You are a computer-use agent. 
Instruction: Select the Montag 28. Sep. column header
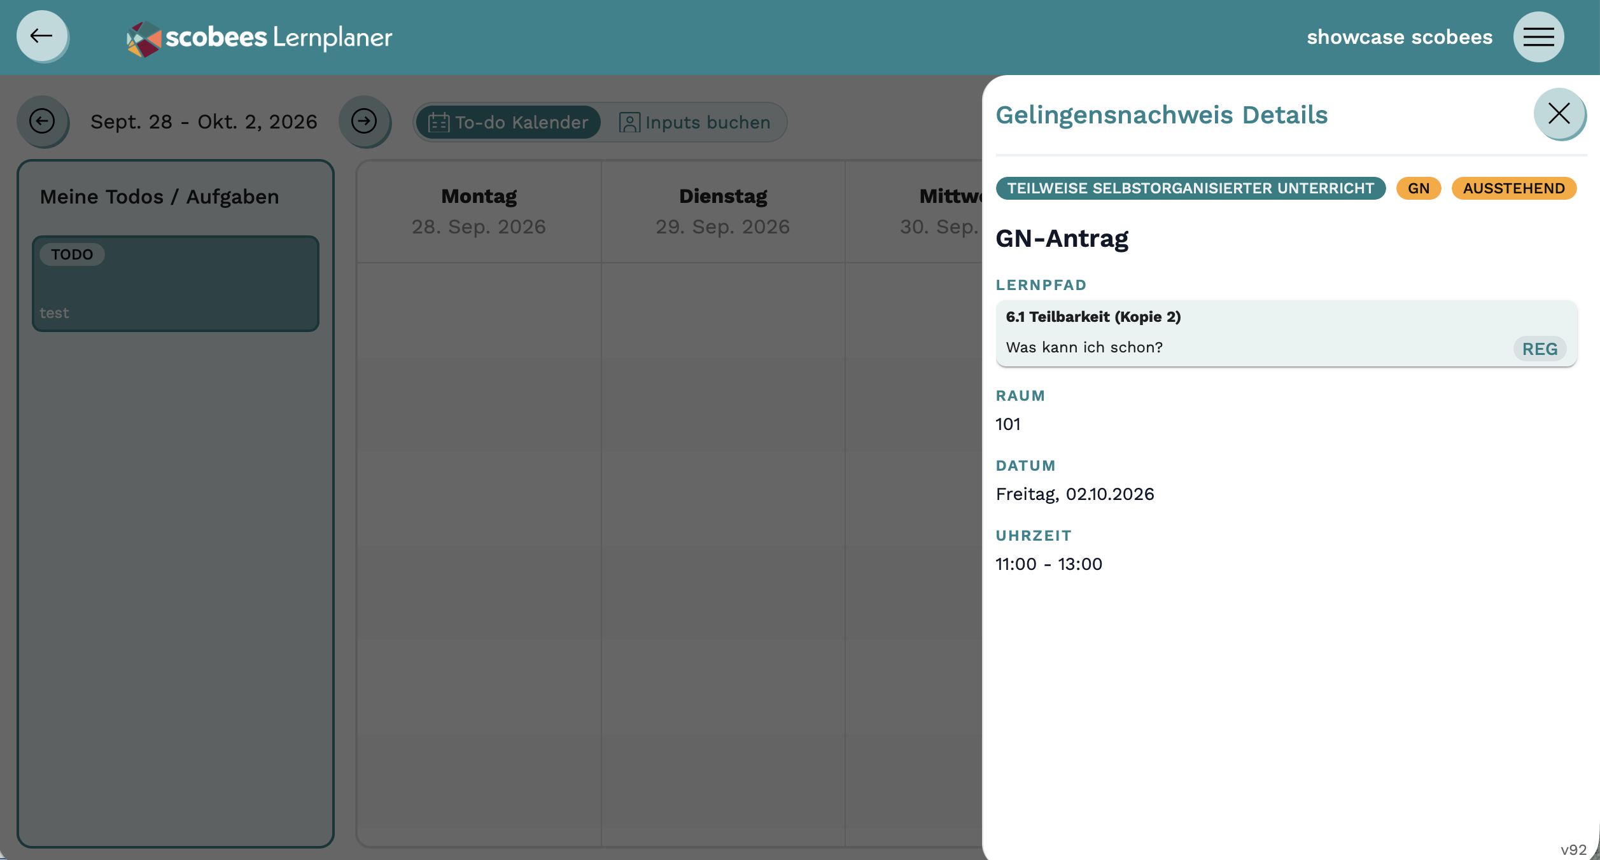click(479, 212)
